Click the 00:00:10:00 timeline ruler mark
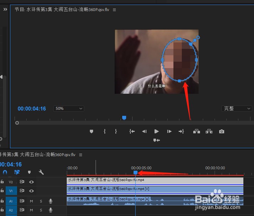 215,168
